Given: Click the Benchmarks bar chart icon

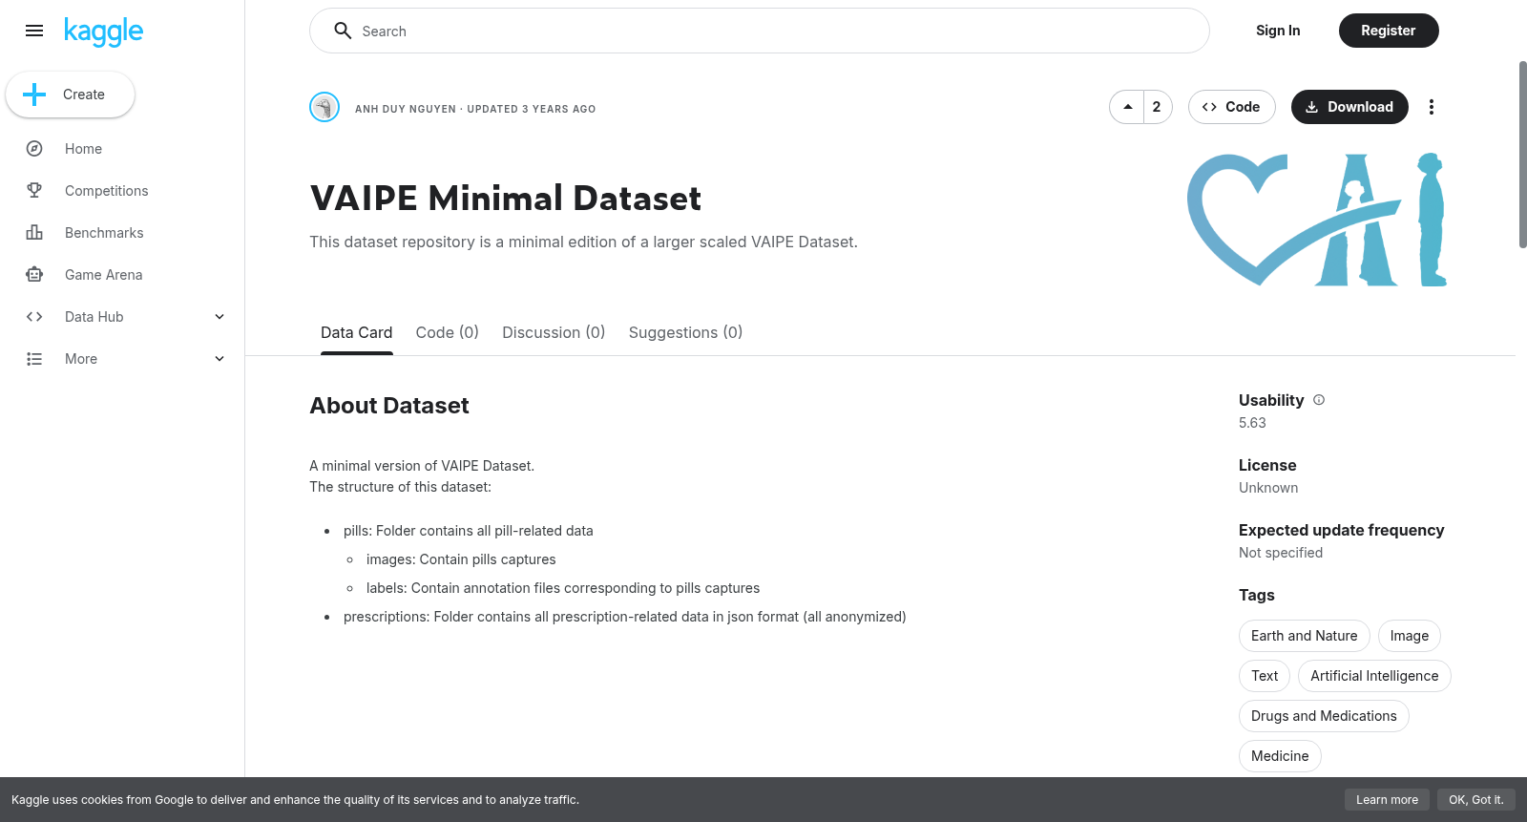Looking at the screenshot, I should coord(34,233).
